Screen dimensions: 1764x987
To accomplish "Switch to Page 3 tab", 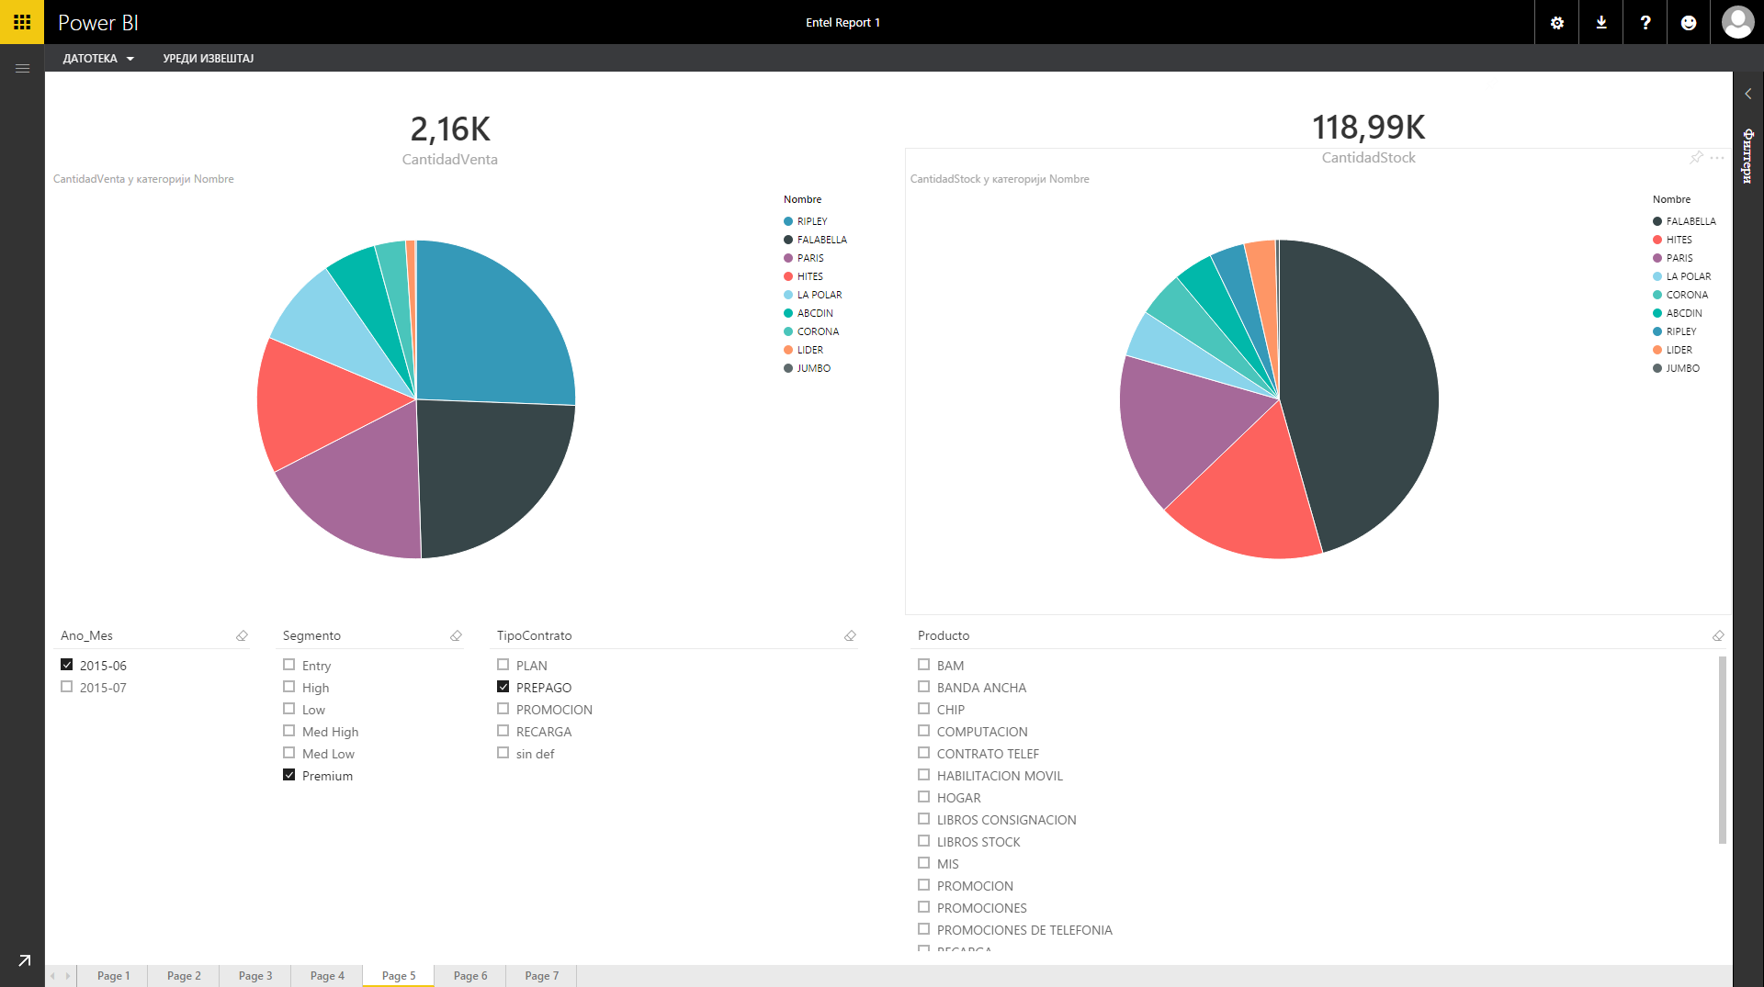I will (255, 976).
